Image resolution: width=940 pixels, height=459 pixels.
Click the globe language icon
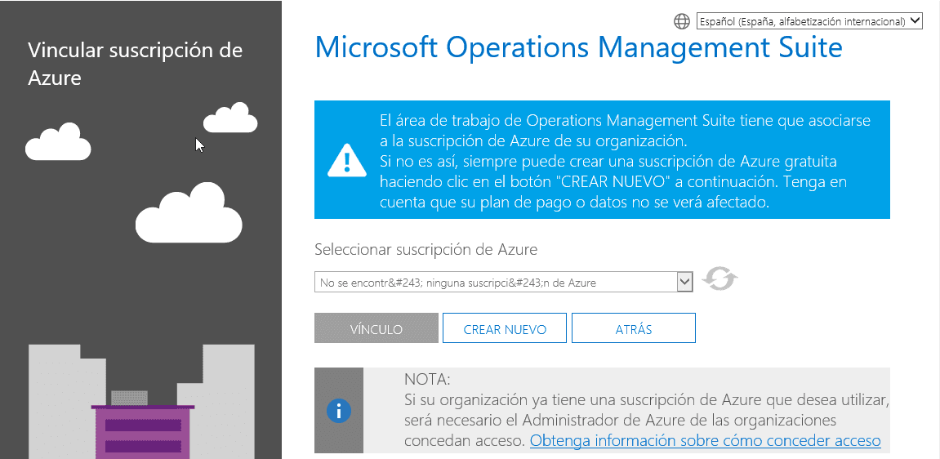tap(682, 21)
